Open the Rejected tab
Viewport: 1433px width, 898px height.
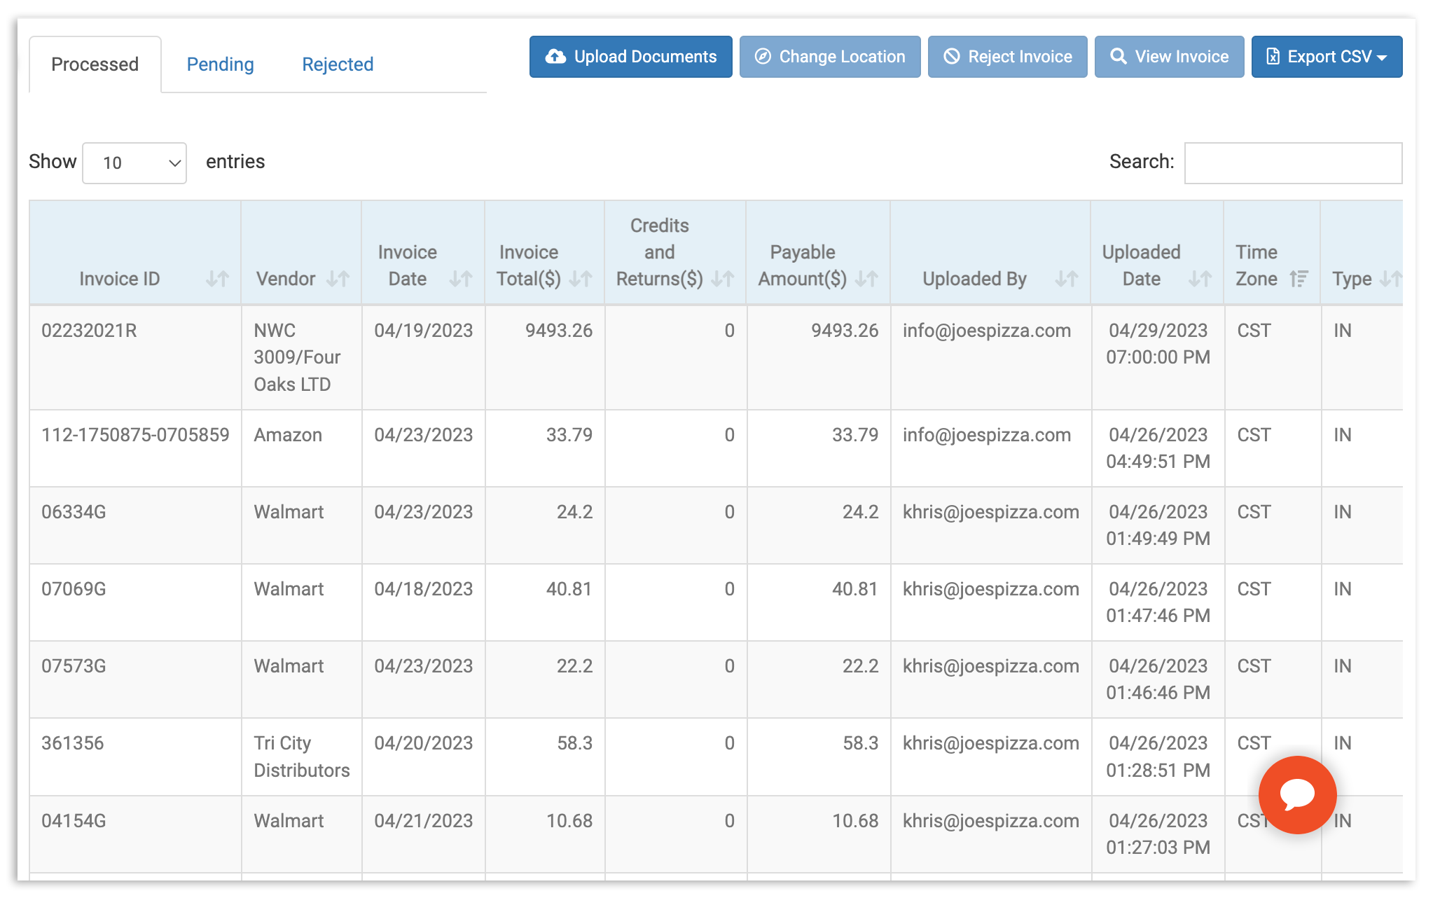pyautogui.click(x=338, y=64)
